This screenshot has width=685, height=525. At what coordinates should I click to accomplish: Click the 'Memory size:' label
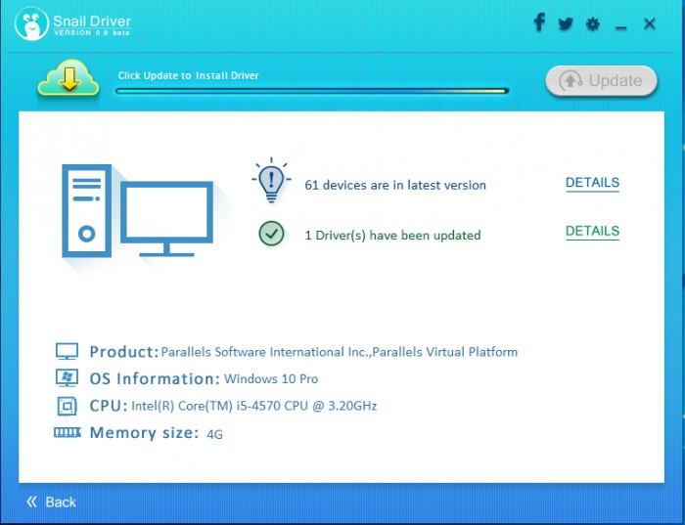click(x=144, y=433)
